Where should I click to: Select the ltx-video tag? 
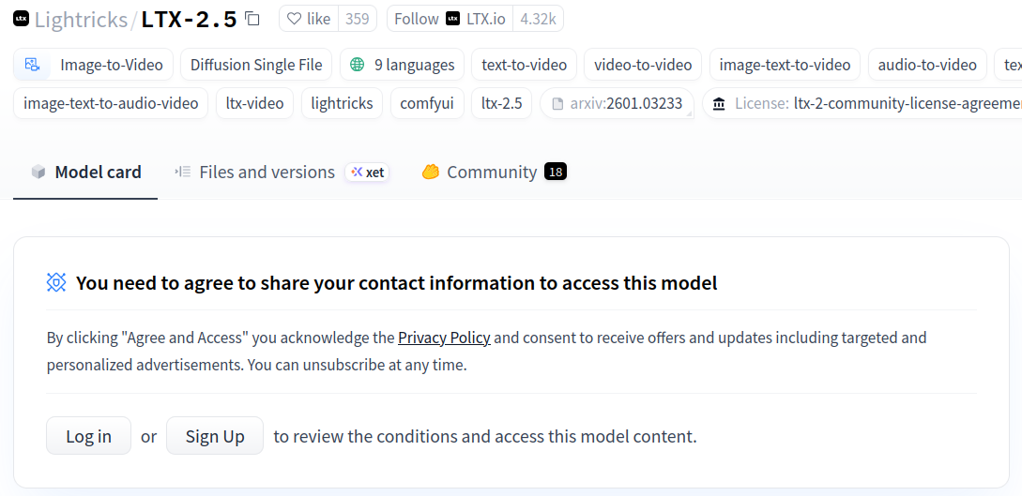(255, 103)
